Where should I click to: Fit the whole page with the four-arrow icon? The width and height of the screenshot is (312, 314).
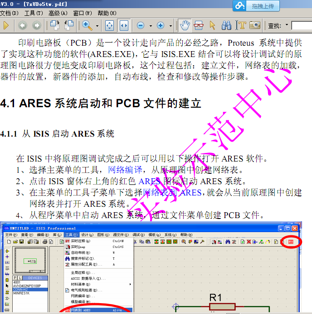pos(109,26)
